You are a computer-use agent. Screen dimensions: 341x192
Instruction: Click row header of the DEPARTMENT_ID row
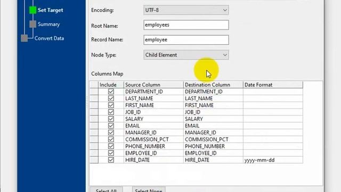(x=94, y=92)
